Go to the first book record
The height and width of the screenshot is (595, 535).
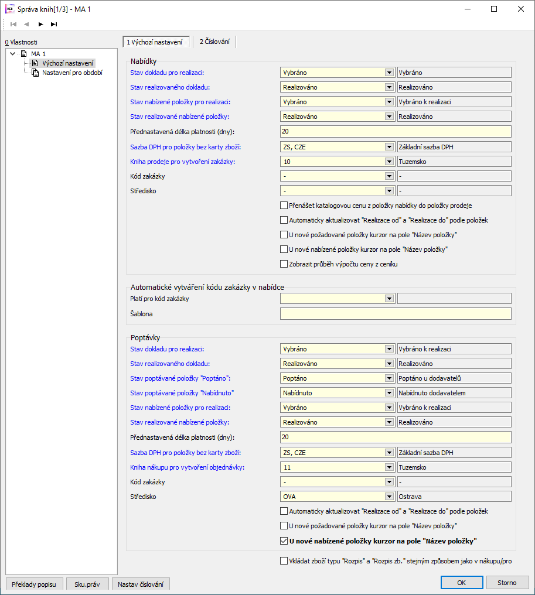13,24
